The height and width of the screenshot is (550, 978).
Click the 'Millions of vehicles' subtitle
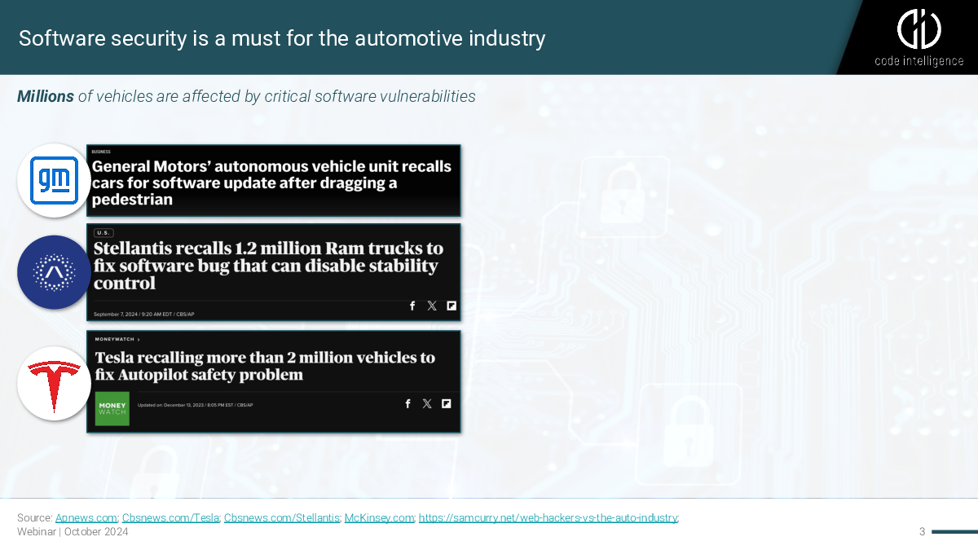tap(246, 96)
